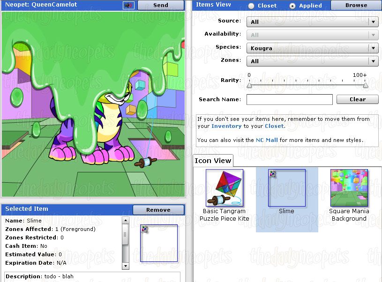The image size is (382, 282).
Task: Open the Source dropdown
Action: 312,22
